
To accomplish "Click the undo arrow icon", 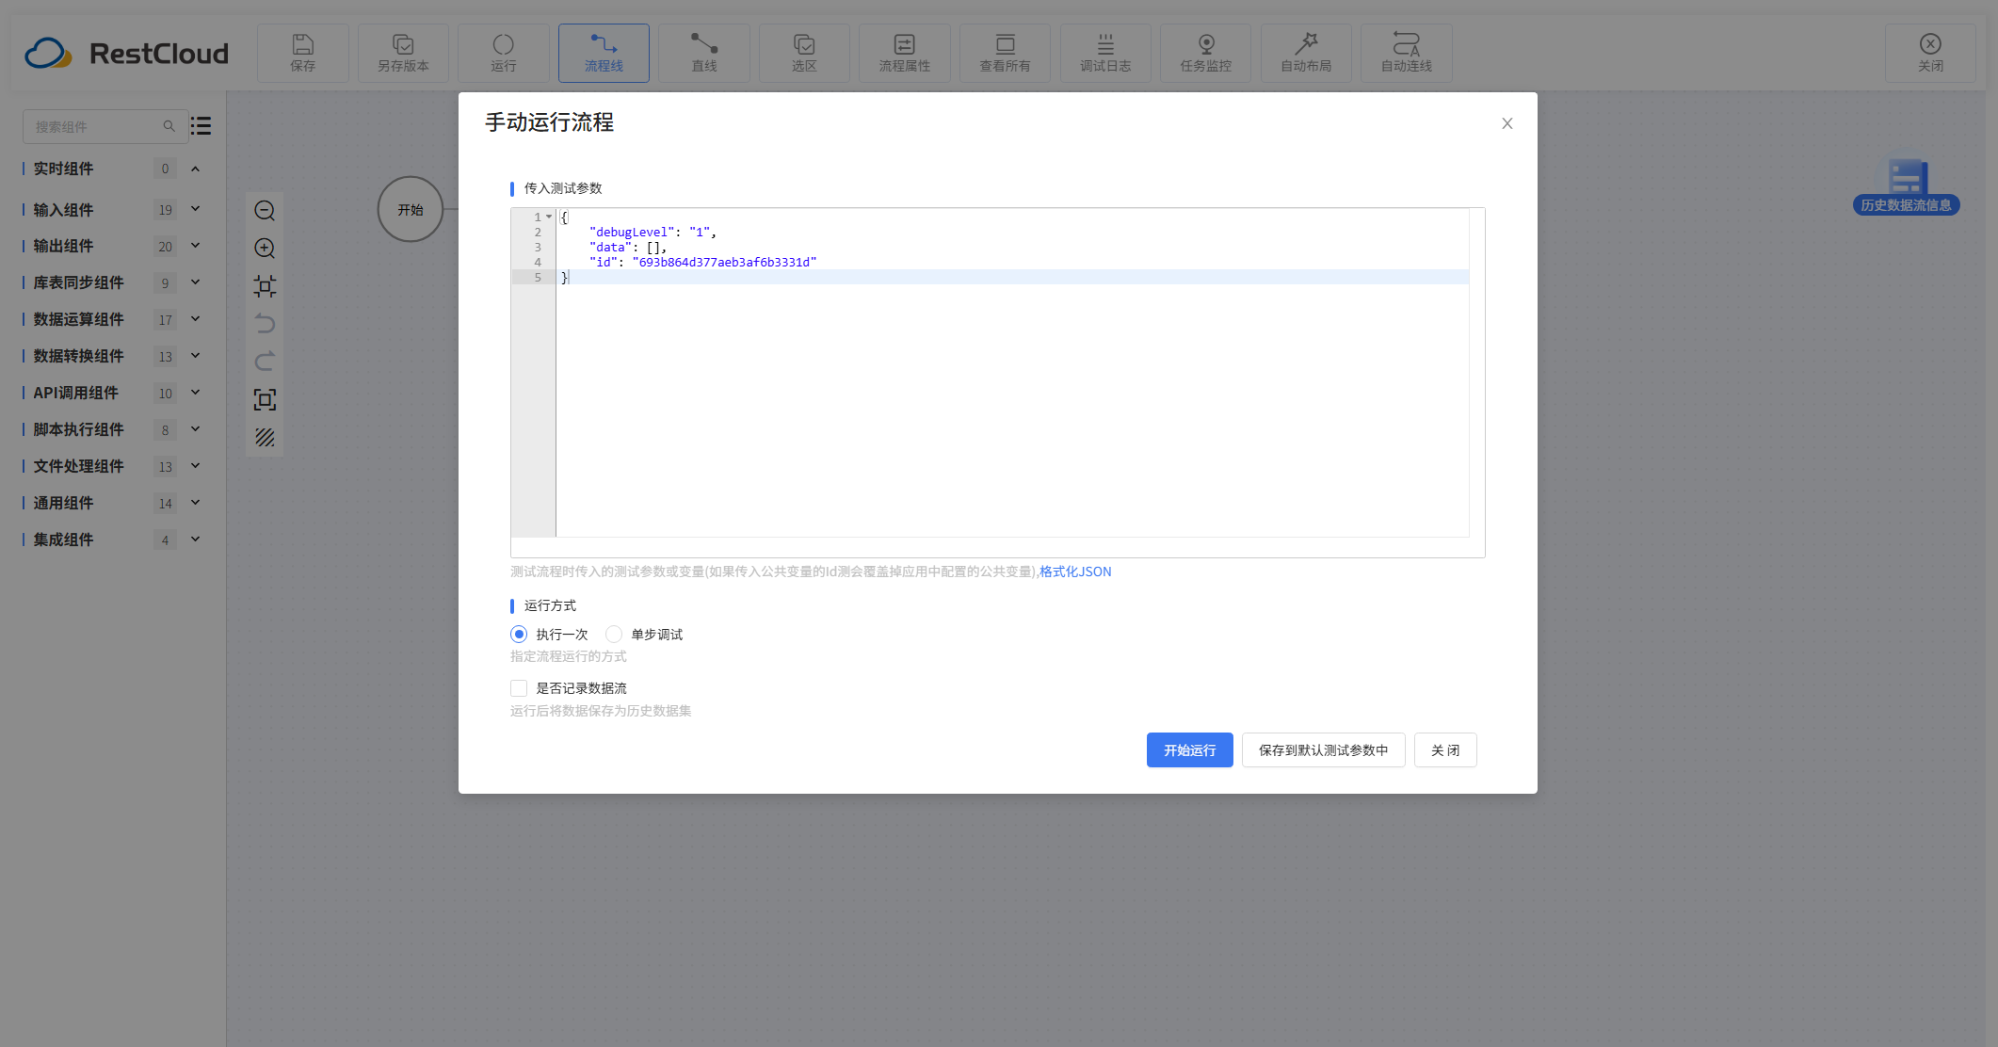I will (x=265, y=324).
